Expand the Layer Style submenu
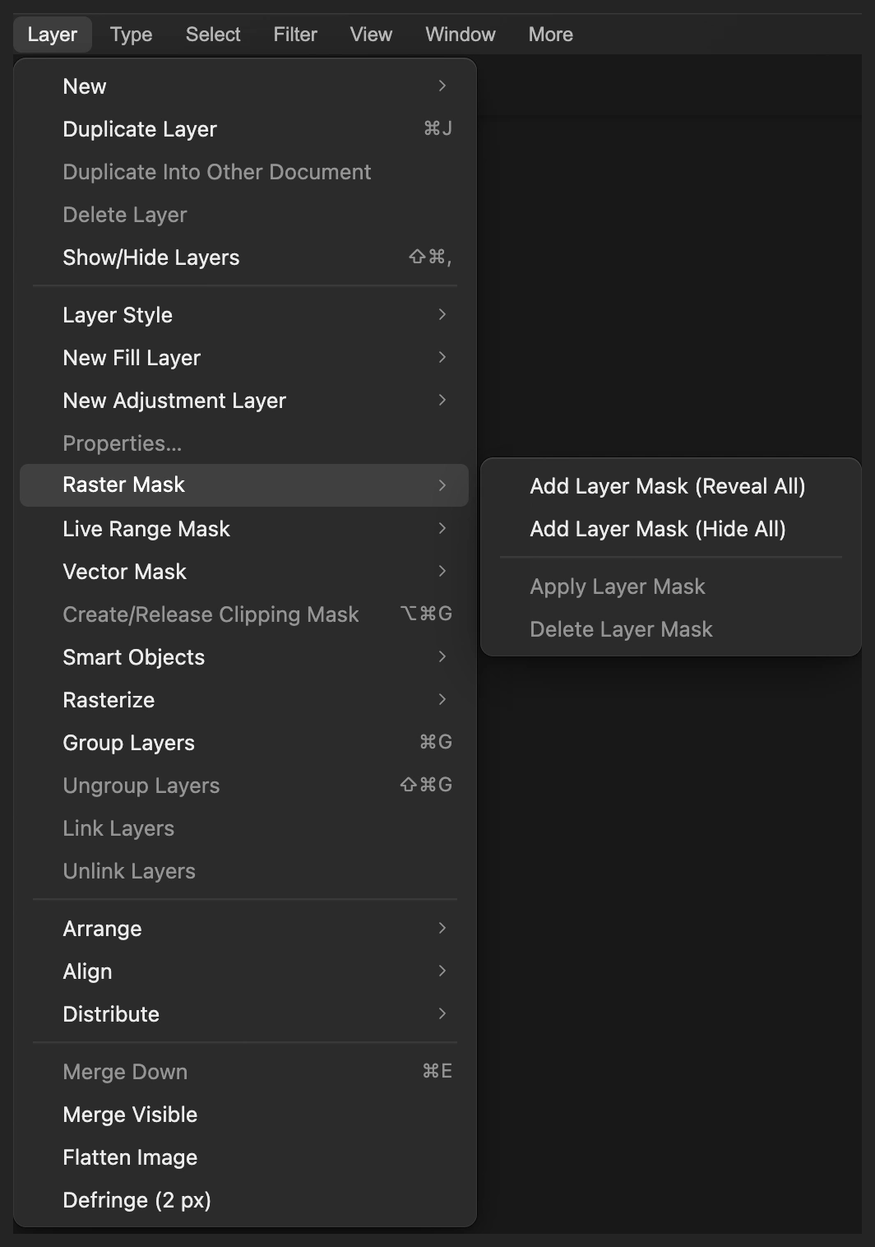 click(x=244, y=315)
